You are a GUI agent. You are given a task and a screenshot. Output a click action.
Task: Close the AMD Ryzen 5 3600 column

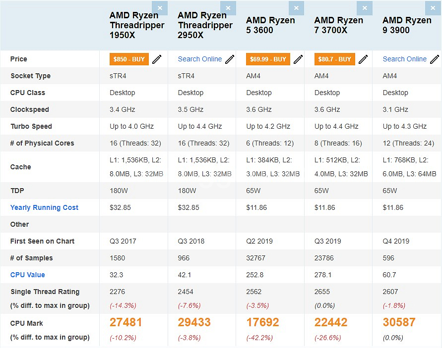[296, 8]
